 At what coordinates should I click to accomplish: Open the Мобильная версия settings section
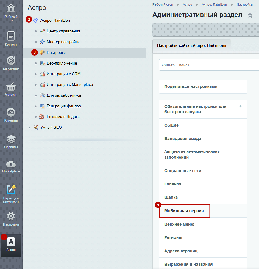[x=203, y=211]
